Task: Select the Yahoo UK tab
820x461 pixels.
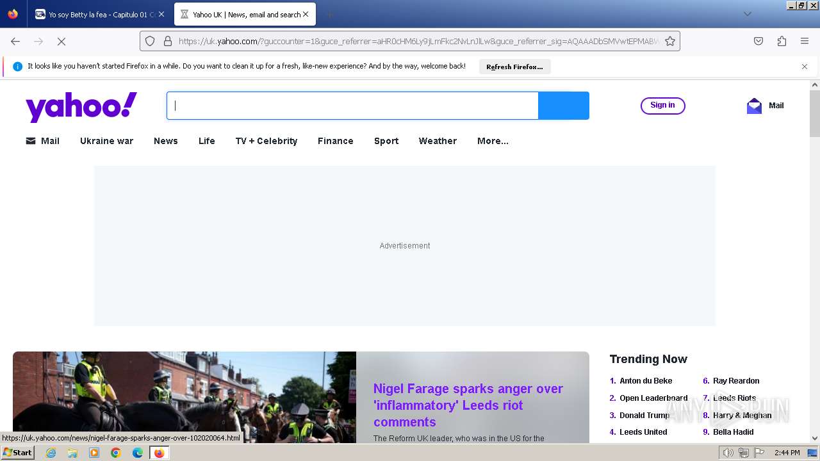Action: (245, 14)
